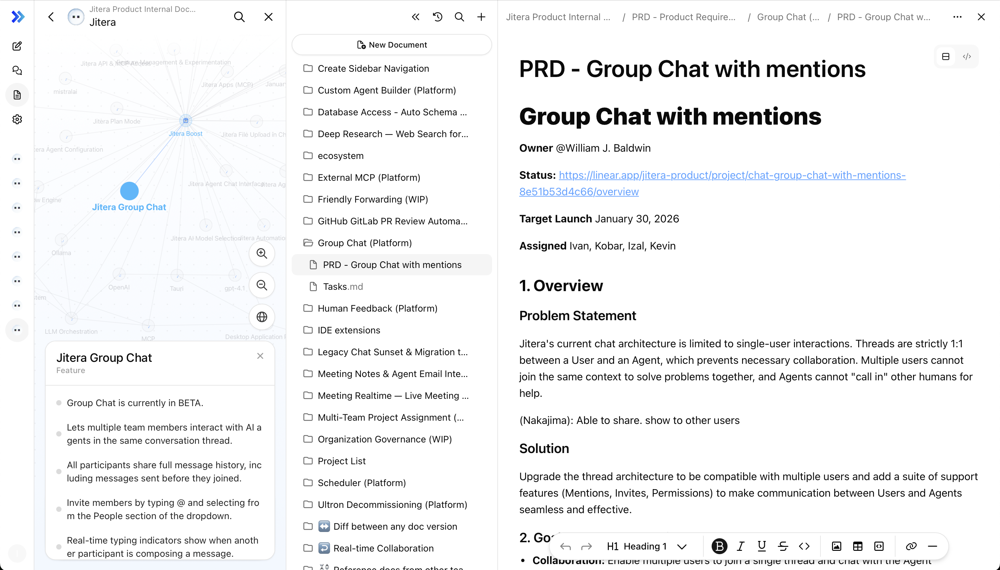The image size is (1000, 570).
Task: Insert a table via the toolbar
Action: click(x=857, y=546)
